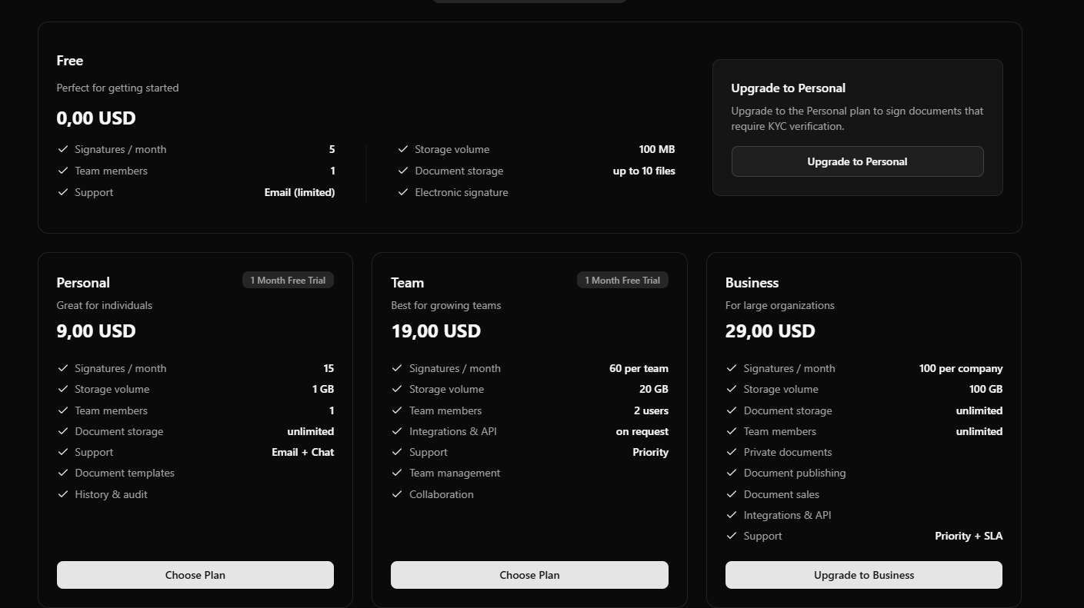This screenshot has height=608, width=1084.
Task: Click checkmark beside Team management on Team plan
Action: (x=398, y=473)
